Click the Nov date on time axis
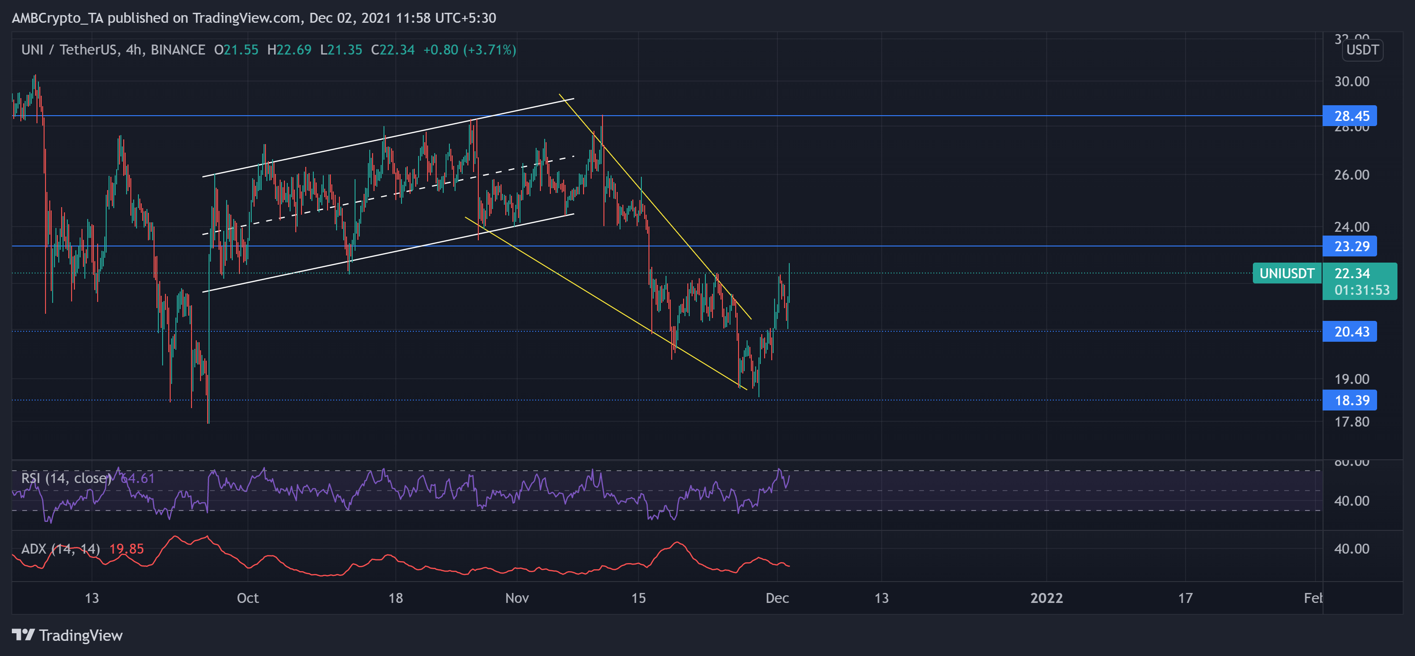Viewport: 1415px width, 656px height. tap(517, 598)
